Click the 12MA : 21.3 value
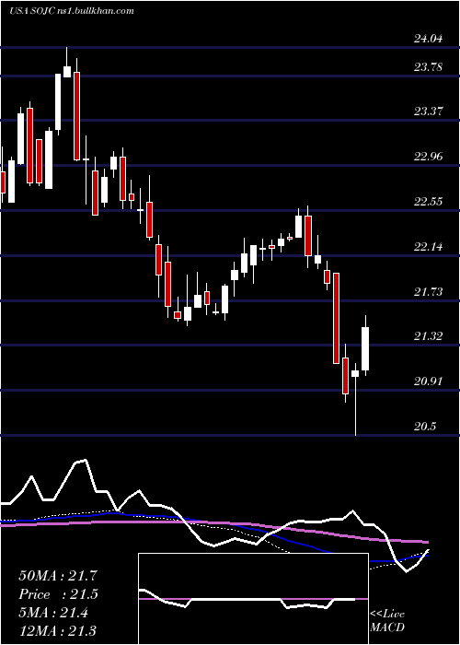Image resolution: width=460 pixels, height=645 pixels. point(57,630)
